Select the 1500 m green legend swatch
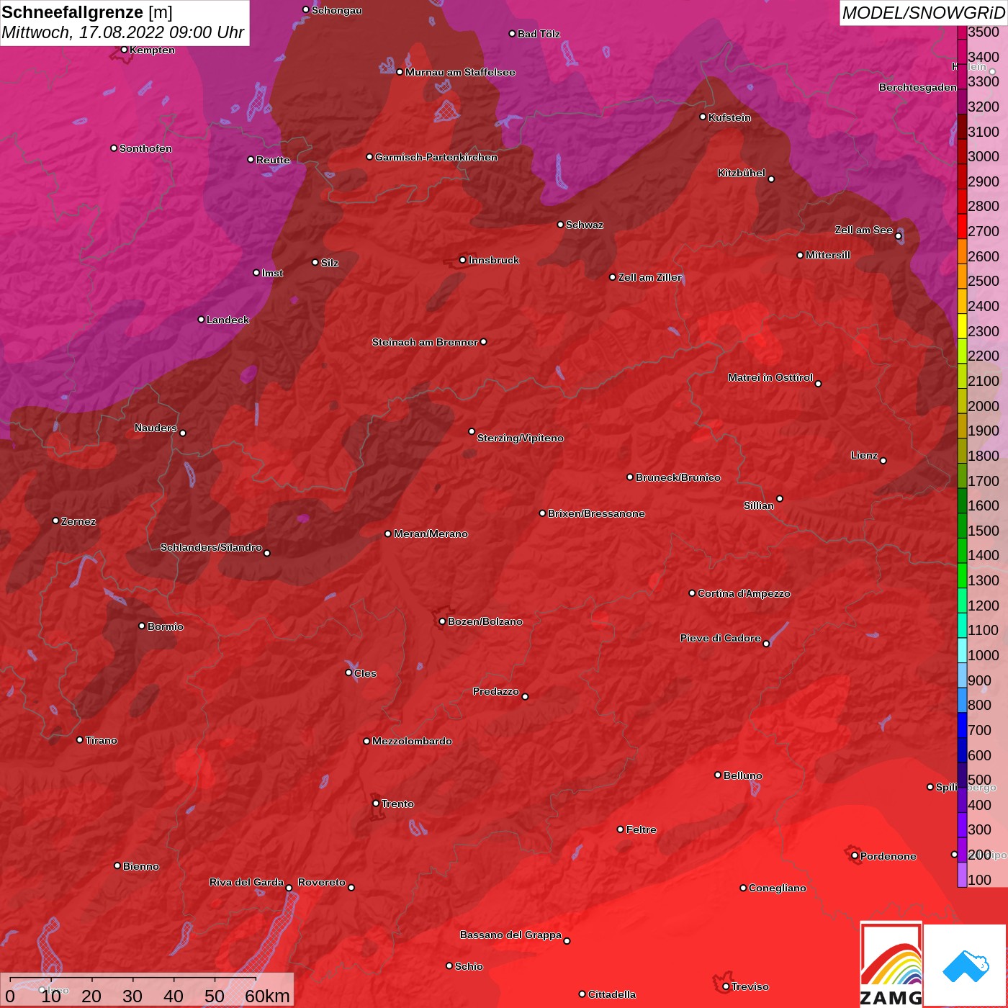Screen dimensions: 1008x1008 [962, 526]
